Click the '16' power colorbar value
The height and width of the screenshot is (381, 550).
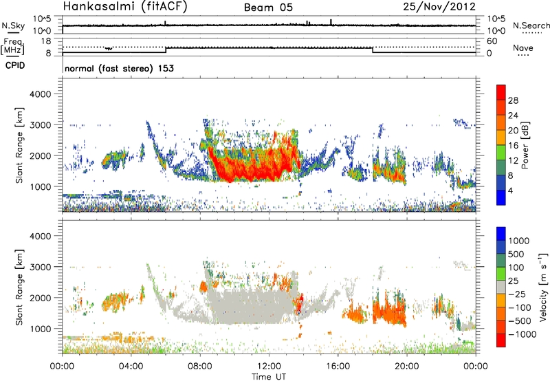(513, 146)
